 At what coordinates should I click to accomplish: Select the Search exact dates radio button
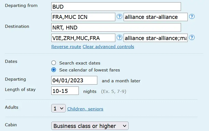pyautogui.click(x=54, y=63)
